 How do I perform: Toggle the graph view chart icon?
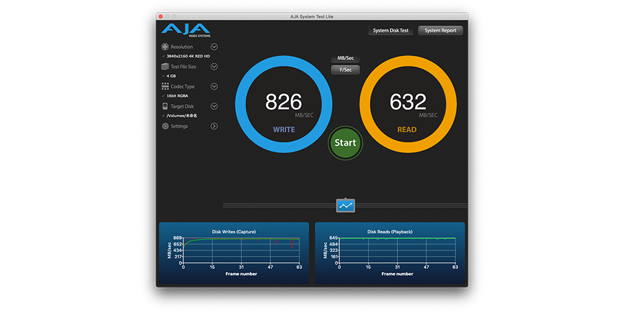[345, 205]
